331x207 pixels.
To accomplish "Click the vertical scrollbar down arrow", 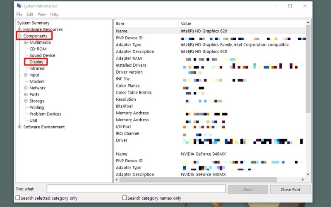I will 308,174.
